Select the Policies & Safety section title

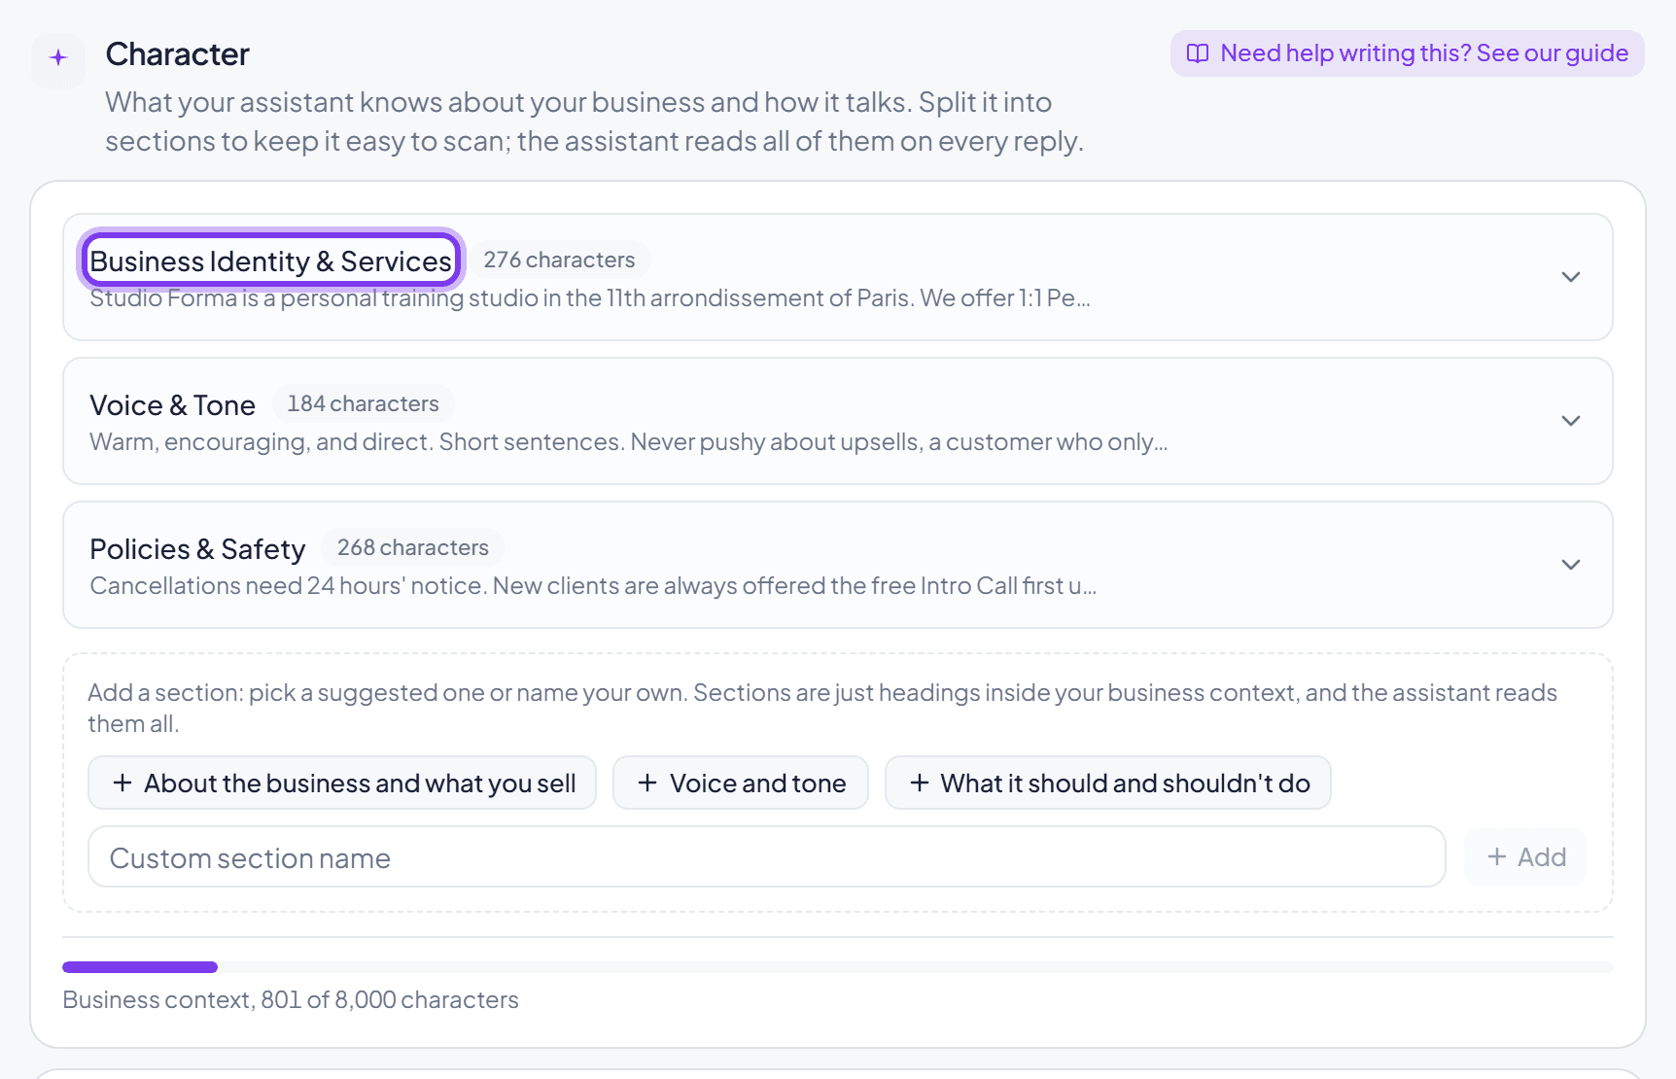[197, 548]
